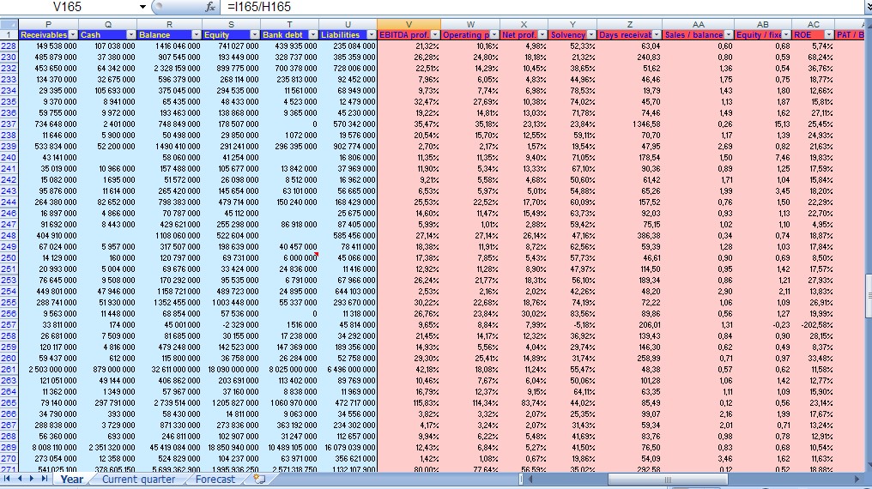Viewport: 872px width, 489px height.
Task: Click the vertical scrollbar down arrow
Action: tap(868, 466)
